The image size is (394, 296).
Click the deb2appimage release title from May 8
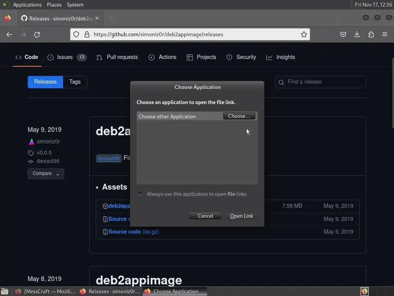click(x=139, y=280)
